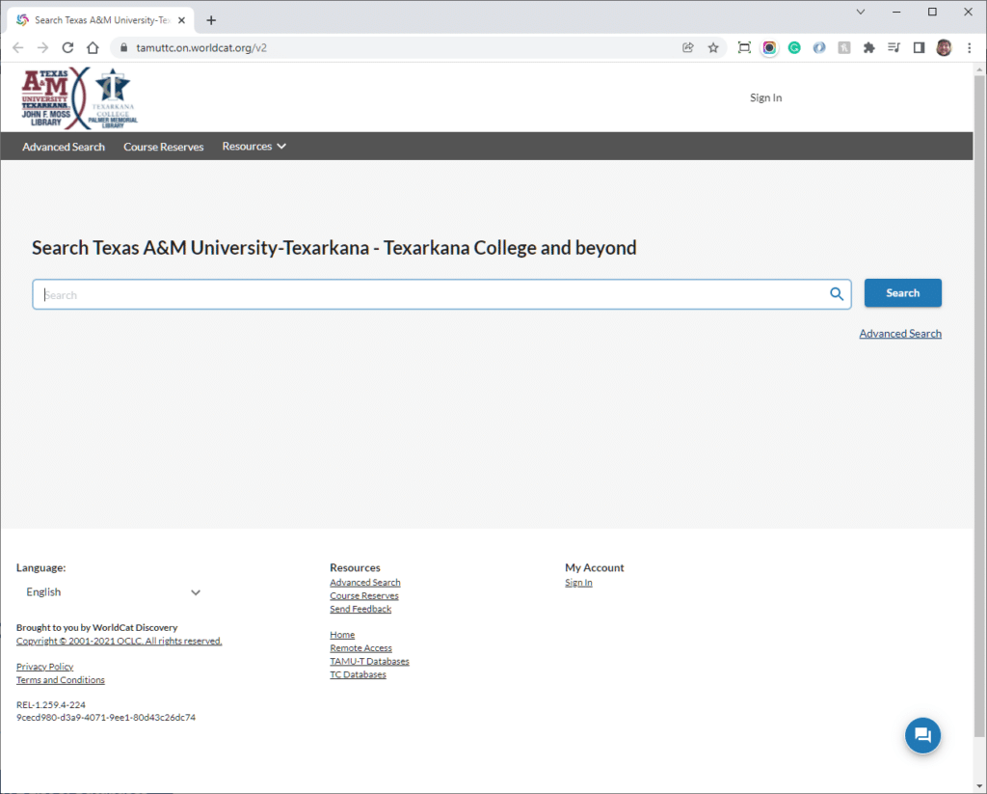The height and width of the screenshot is (794, 987).
Task: Click inside the main search input field
Action: 424,295
